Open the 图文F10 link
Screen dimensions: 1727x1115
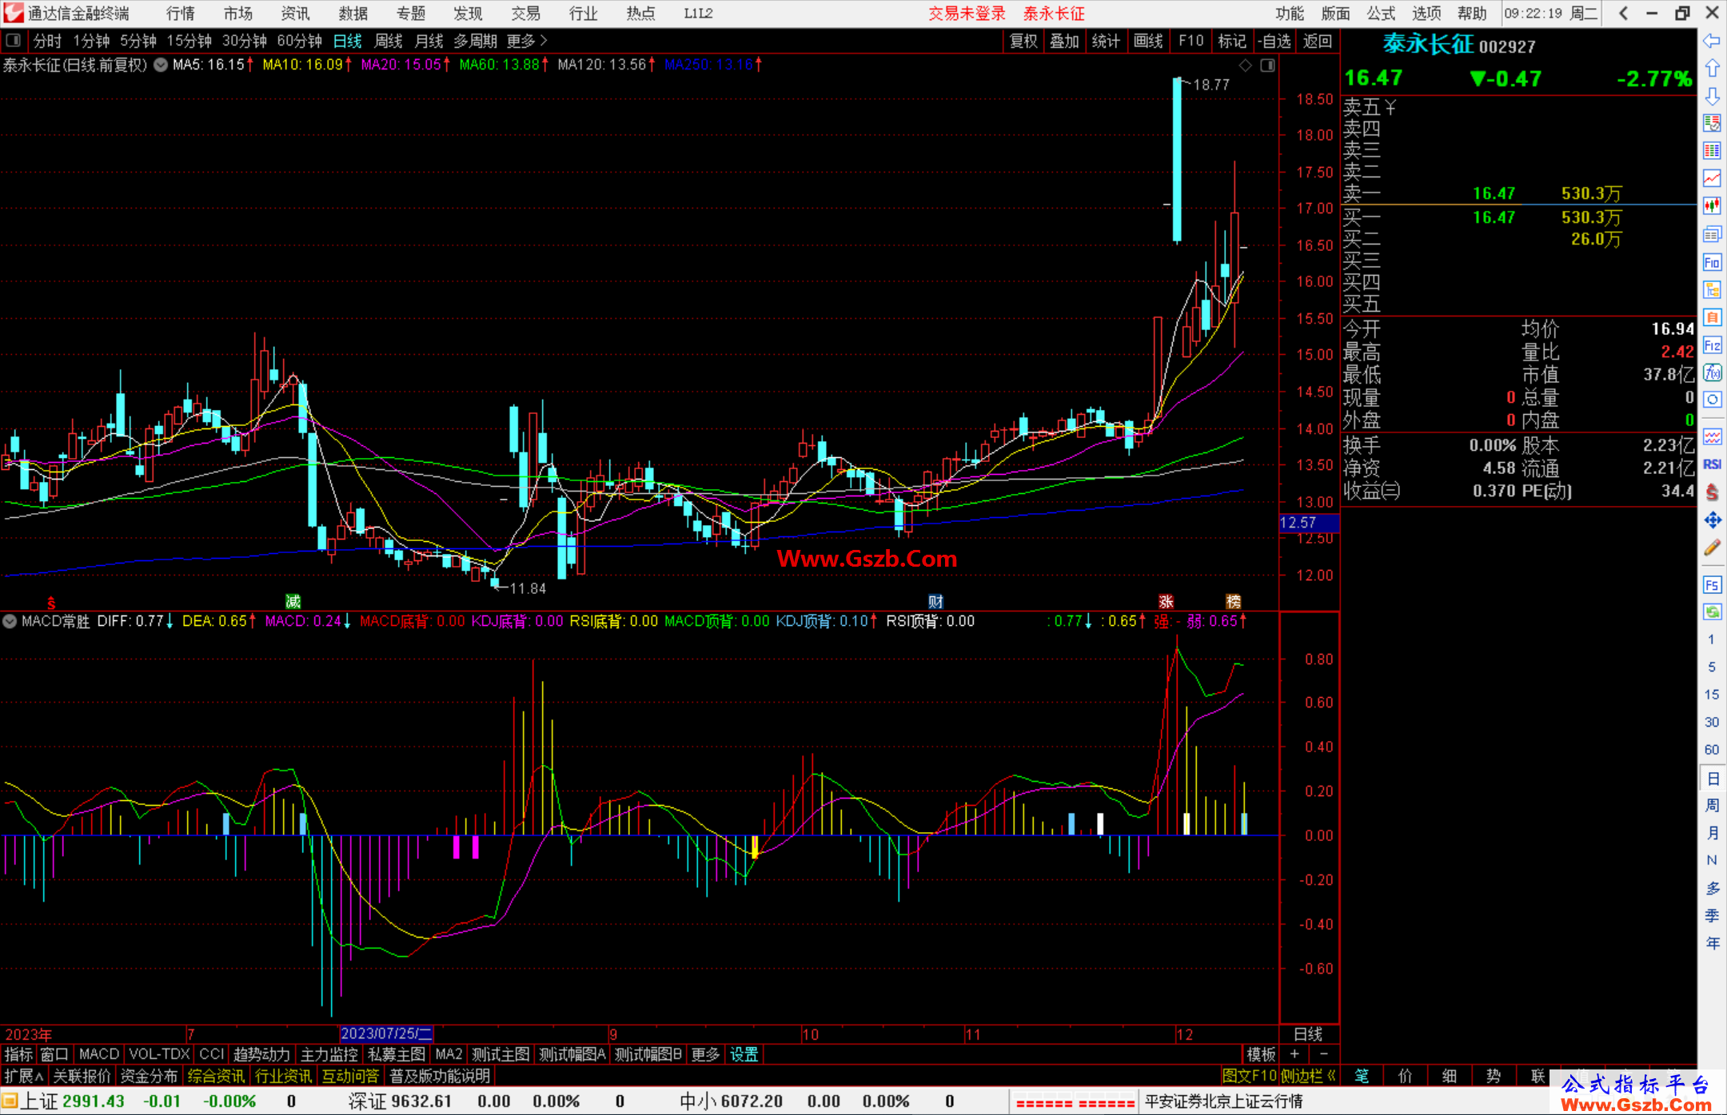1250,1076
